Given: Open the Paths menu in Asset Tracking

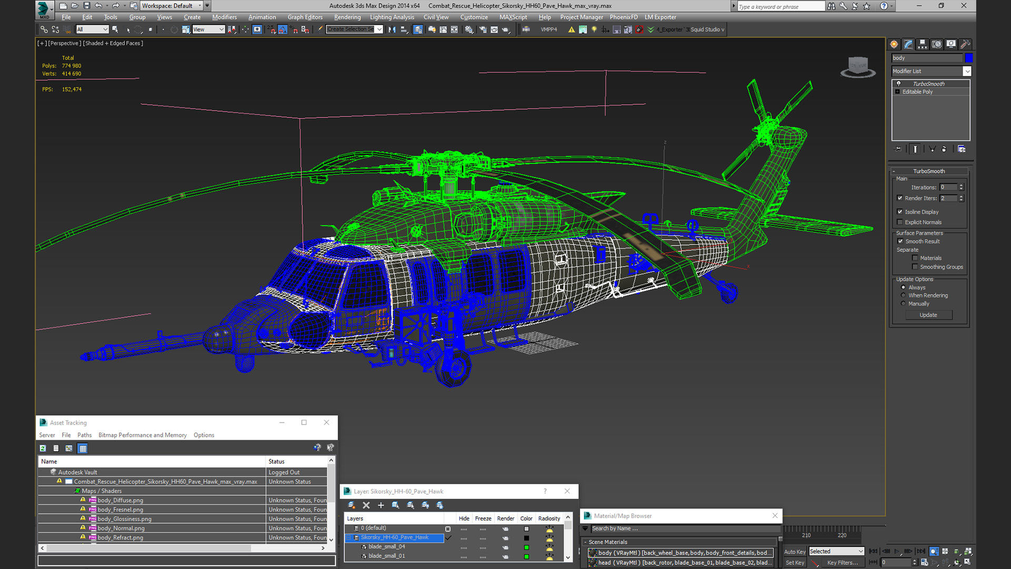Looking at the screenshot, I should (84, 435).
